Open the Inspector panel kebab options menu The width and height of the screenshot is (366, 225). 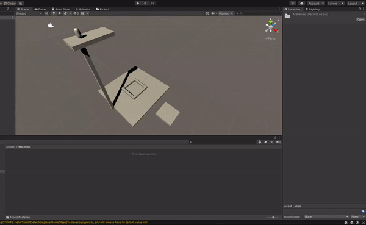(364, 9)
